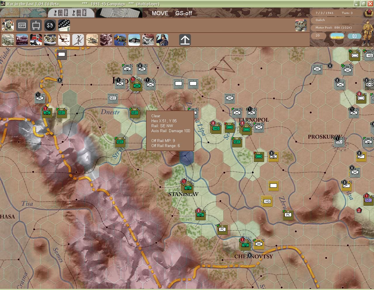Click the 'Turn: 3' indicator
This screenshot has height=290, width=374.
pos(347,13)
